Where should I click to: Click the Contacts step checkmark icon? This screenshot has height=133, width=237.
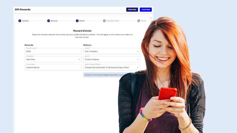click(x=20, y=21)
